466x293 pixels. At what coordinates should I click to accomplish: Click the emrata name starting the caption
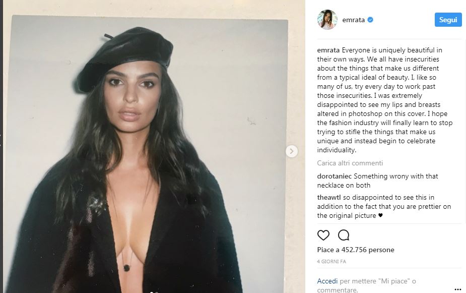click(328, 50)
